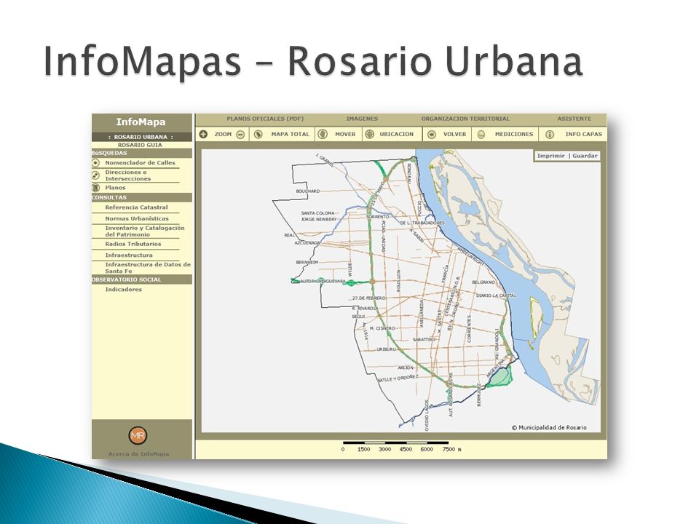Click Acerca de InfoMapa link
The image size is (699, 524).
(138, 454)
